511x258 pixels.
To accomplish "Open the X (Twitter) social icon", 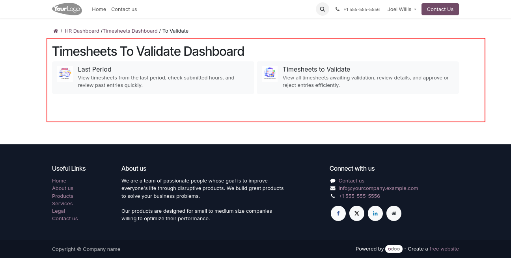I will pyautogui.click(x=357, y=214).
